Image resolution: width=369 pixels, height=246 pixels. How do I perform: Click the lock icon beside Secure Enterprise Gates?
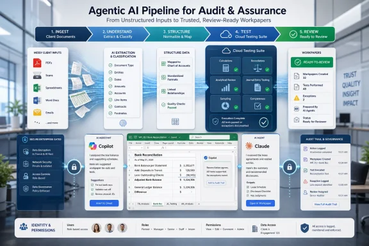tap(74, 167)
